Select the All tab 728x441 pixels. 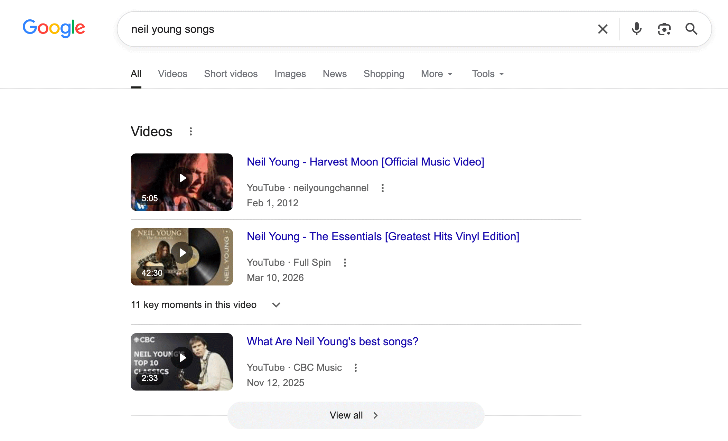[136, 74]
